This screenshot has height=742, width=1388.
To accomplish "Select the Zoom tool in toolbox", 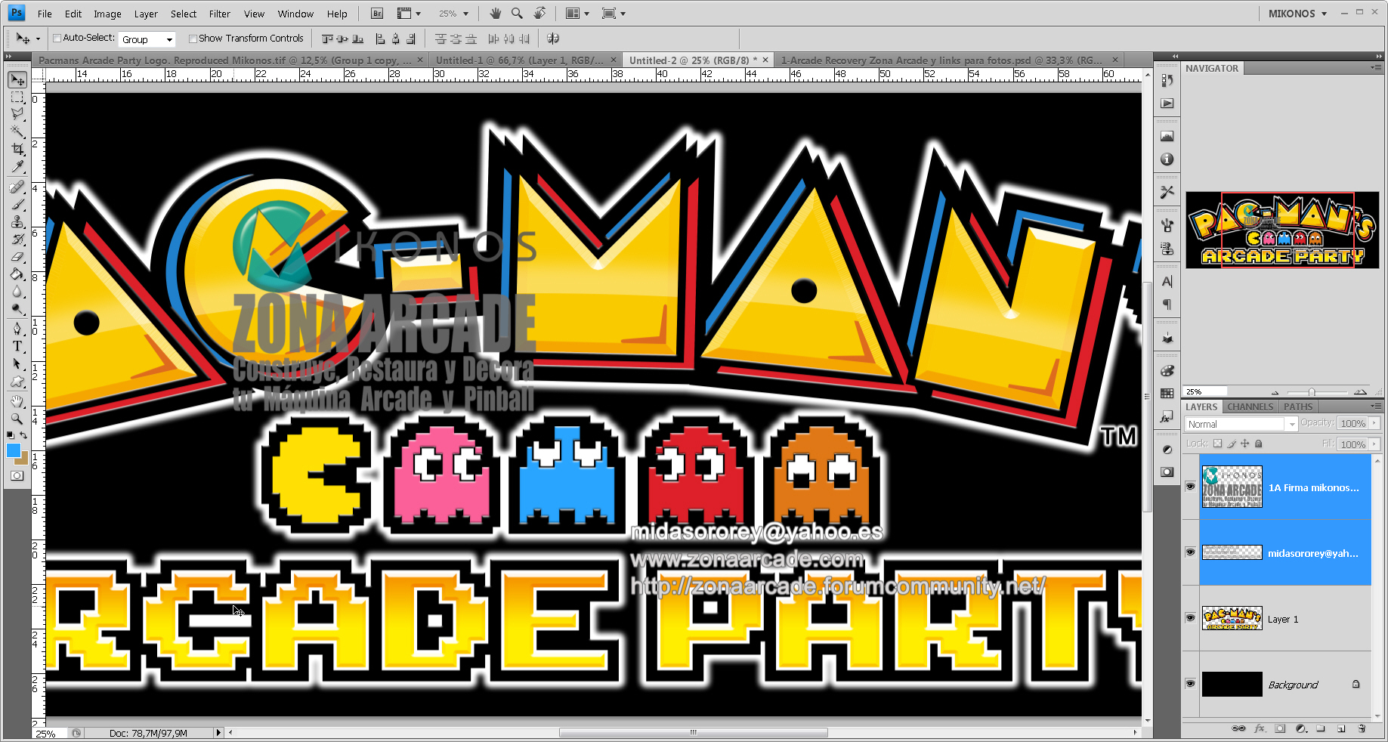I will (17, 419).
